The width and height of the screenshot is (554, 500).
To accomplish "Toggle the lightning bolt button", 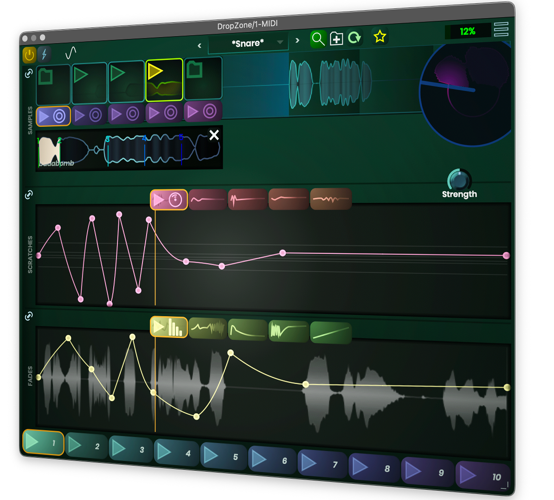I will tap(45, 54).
